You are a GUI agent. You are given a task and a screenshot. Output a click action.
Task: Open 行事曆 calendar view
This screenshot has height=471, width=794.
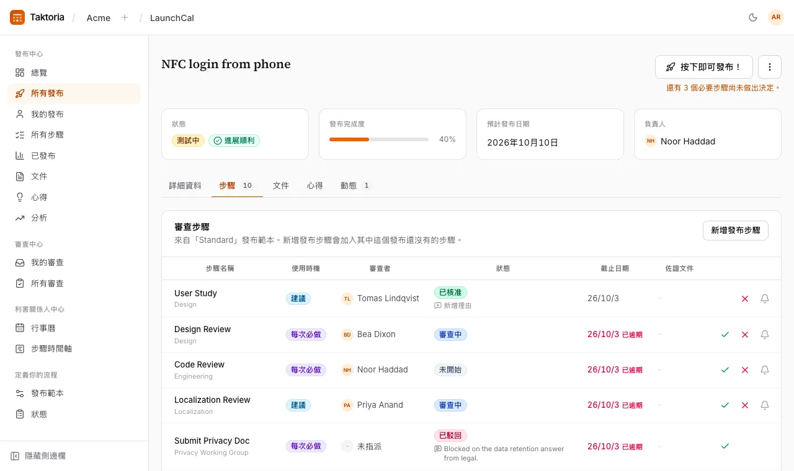(74, 328)
